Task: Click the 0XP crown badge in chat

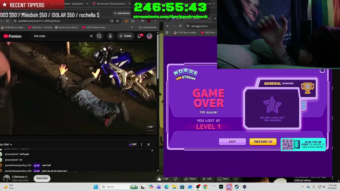Action: (x=133, y=144)
